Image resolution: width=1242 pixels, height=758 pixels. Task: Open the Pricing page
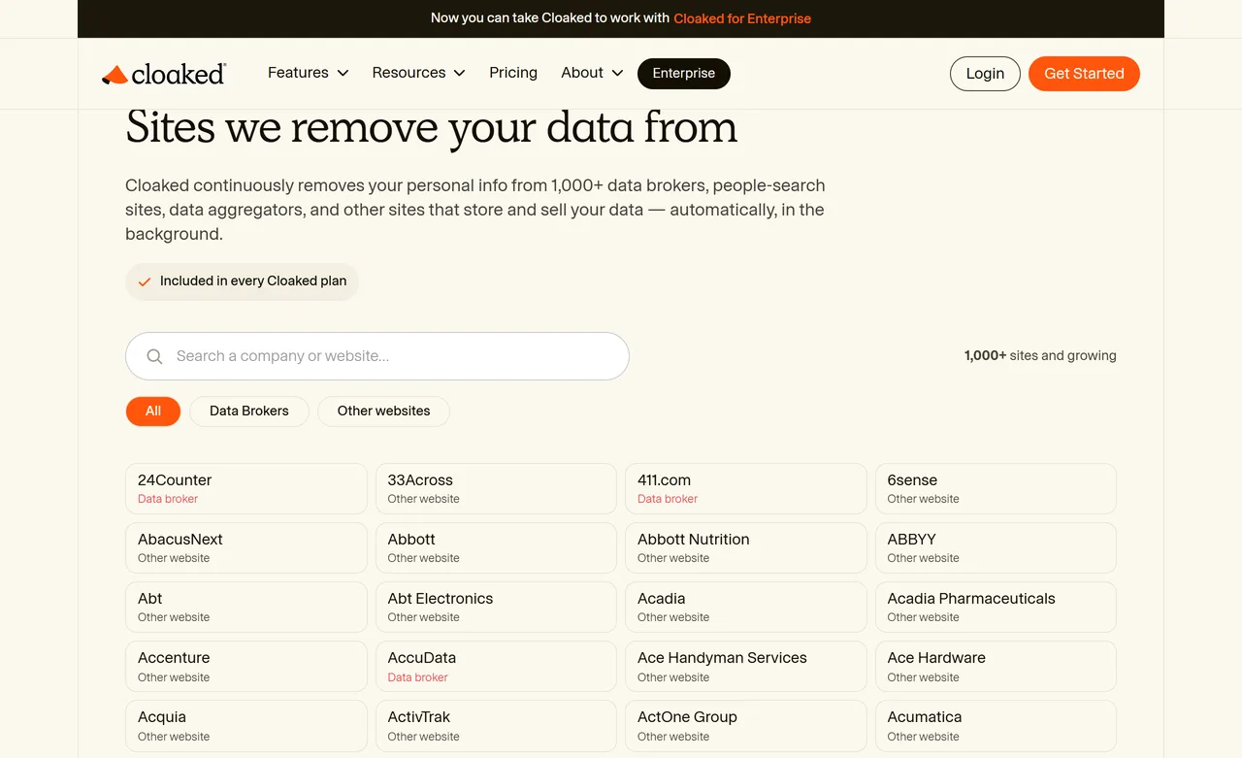513,73
